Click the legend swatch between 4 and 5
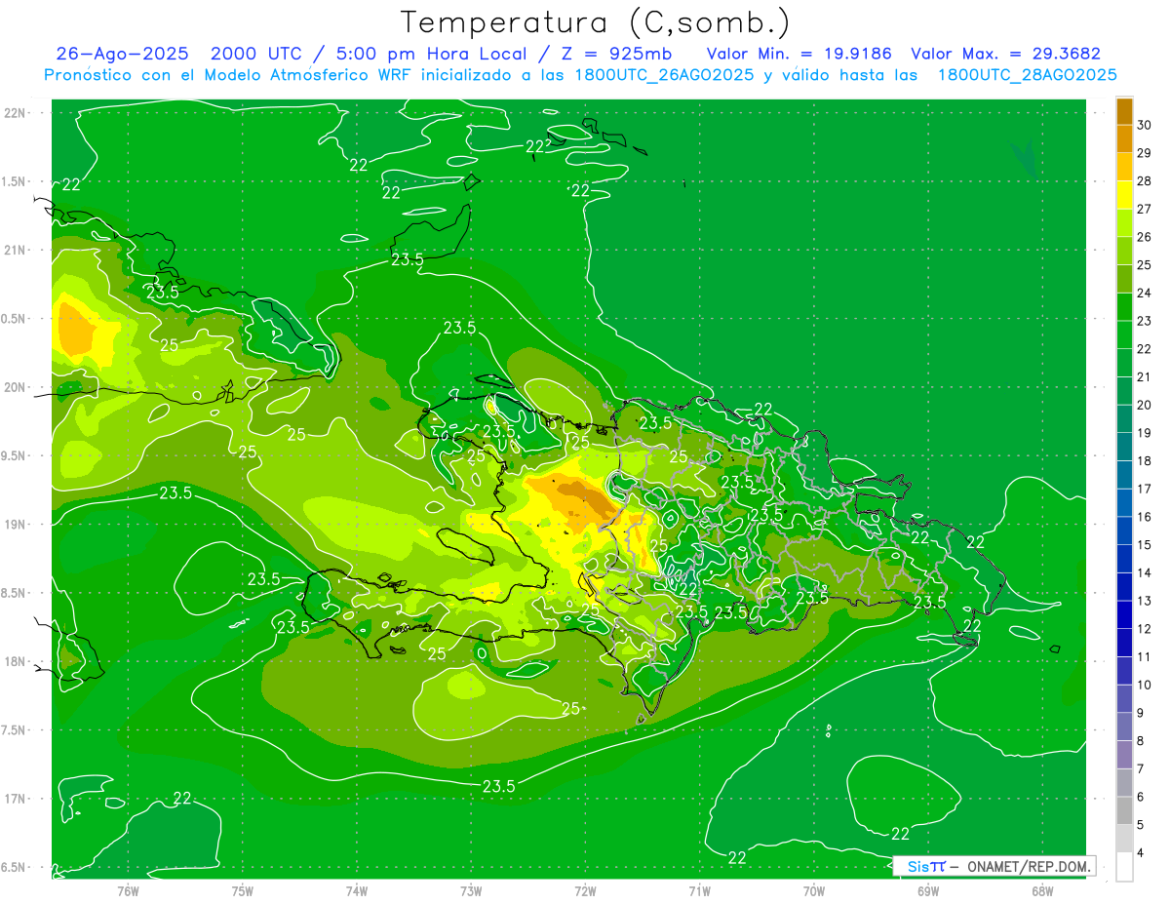1170x904 pixels. click(1124, 839)
